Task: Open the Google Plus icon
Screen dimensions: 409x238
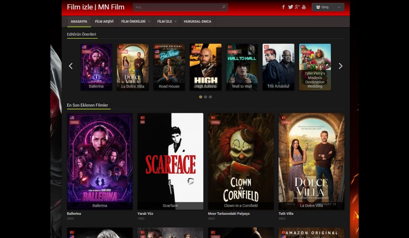Action: click(x=297, y=7)
